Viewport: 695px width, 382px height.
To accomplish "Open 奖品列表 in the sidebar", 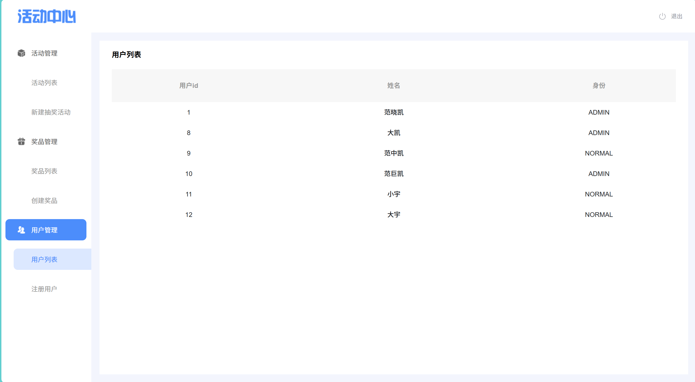I will coord(44,171).
